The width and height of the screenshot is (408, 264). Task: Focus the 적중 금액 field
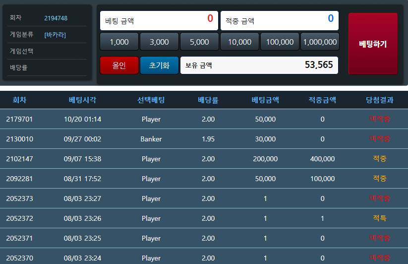coord(280,20)
